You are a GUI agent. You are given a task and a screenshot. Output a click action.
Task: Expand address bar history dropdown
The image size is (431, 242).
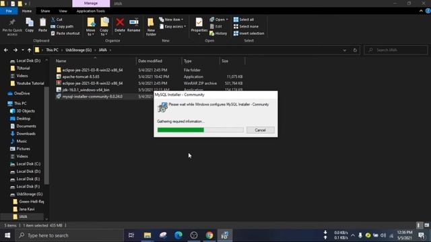tap(344, 50)
